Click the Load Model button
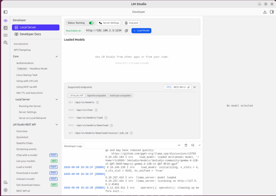The image size is (276, 196). pos(141,31)
